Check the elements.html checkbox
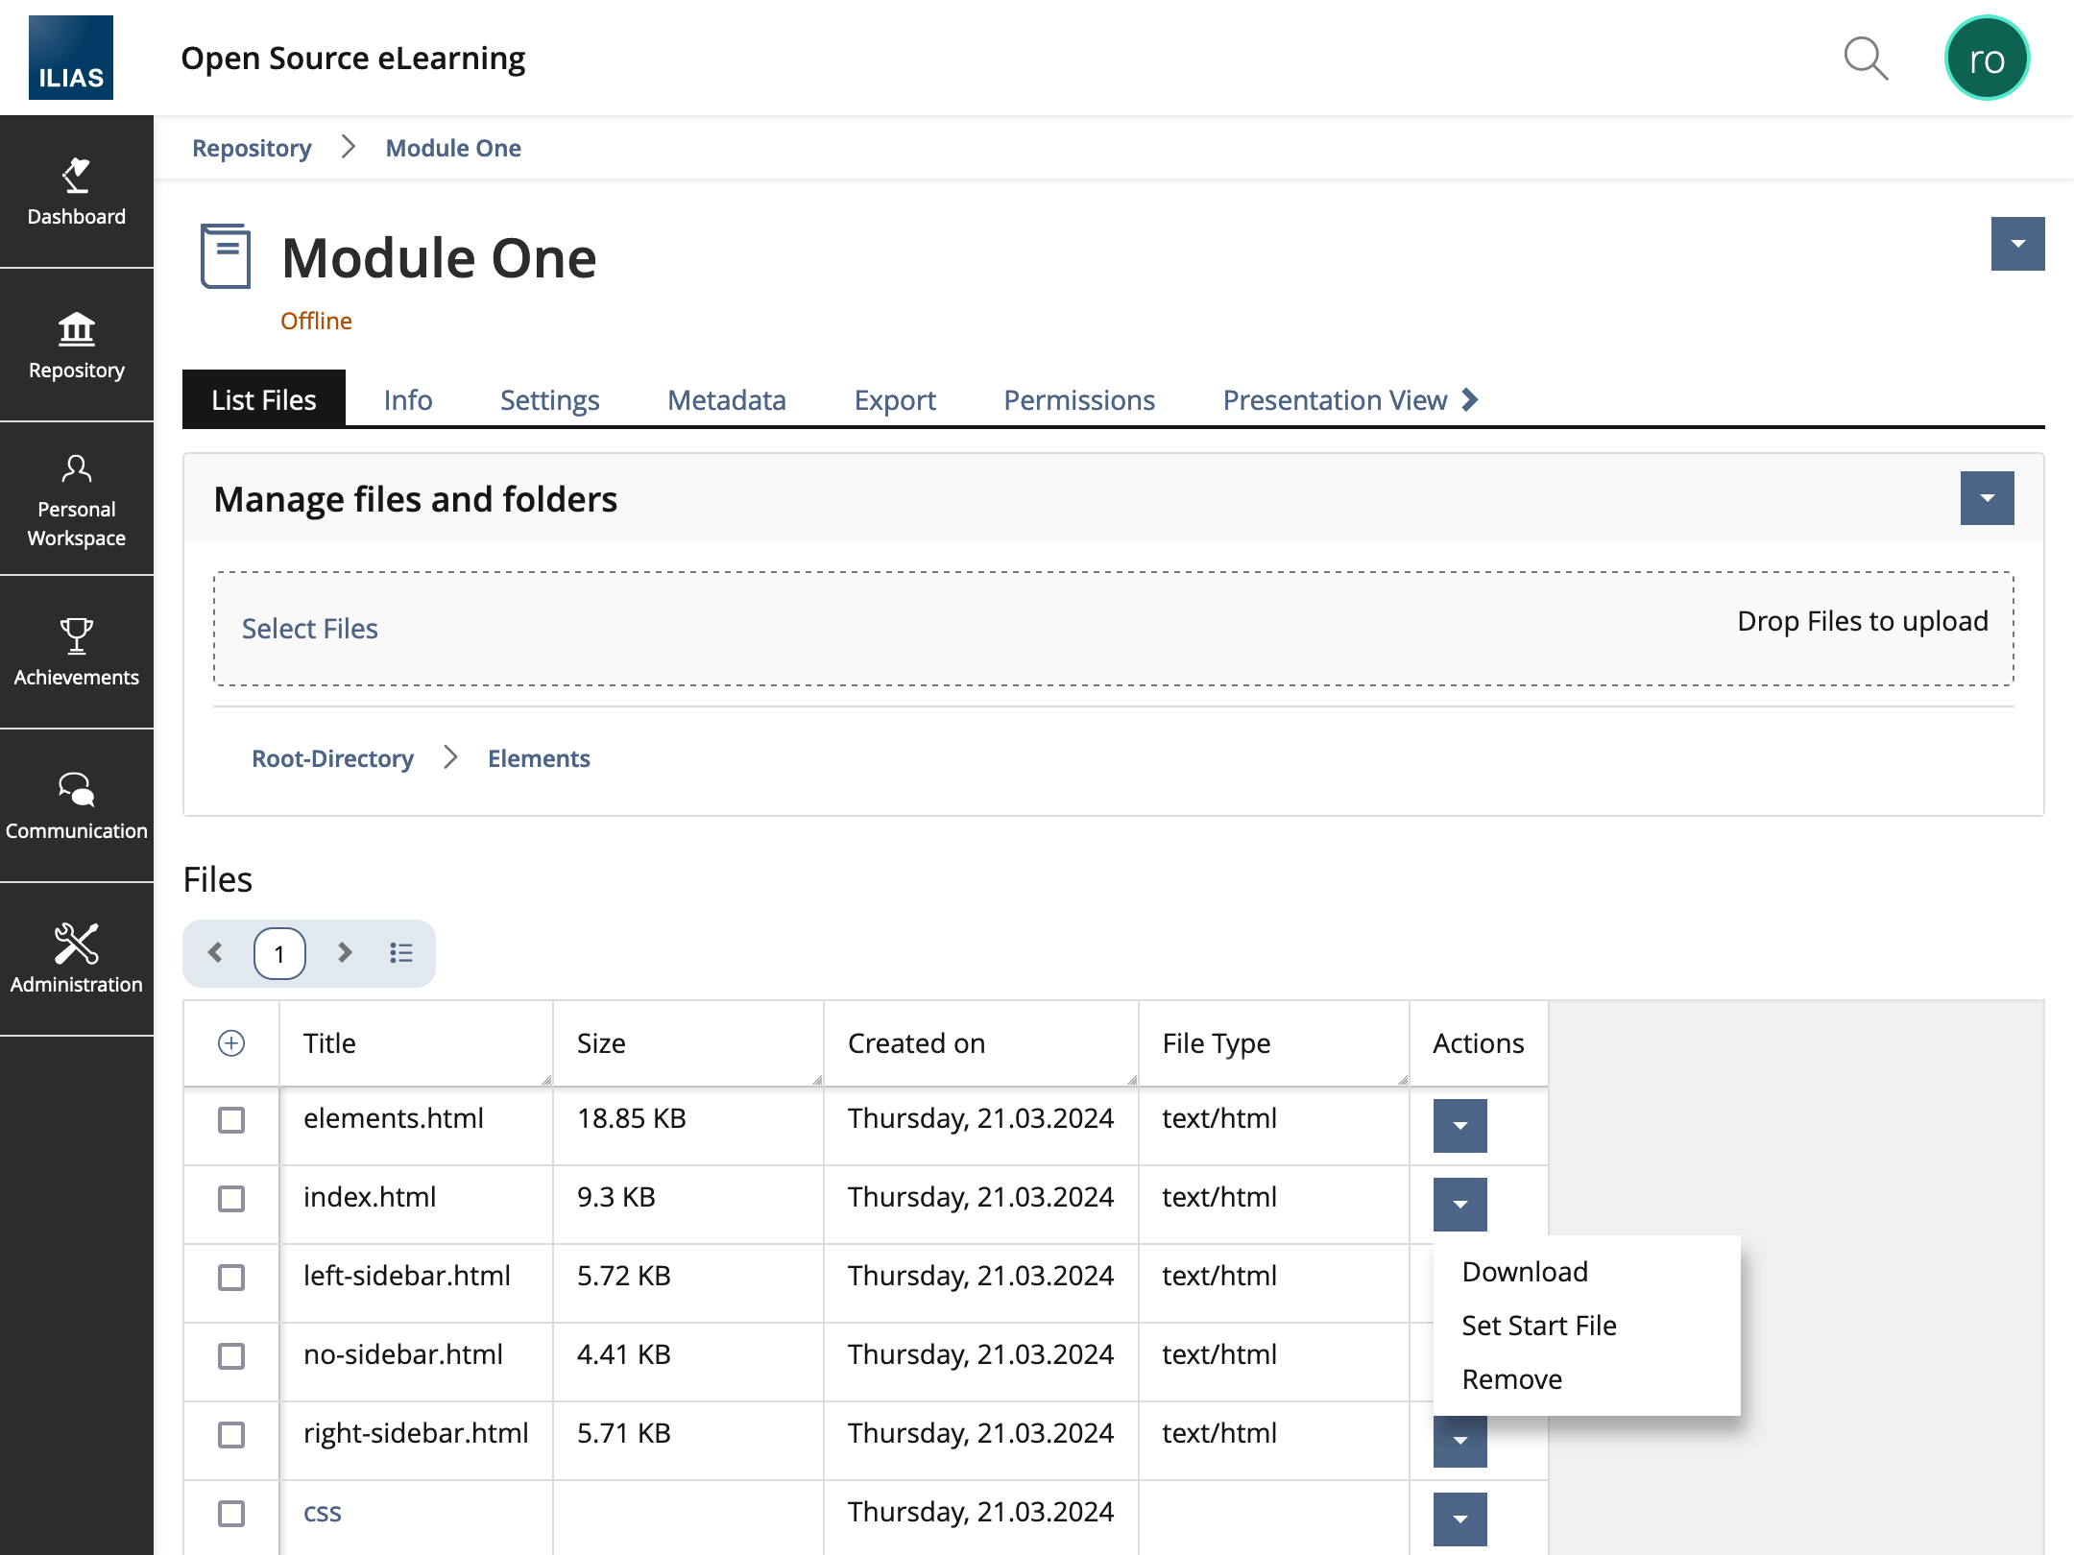 [231, 1120]
